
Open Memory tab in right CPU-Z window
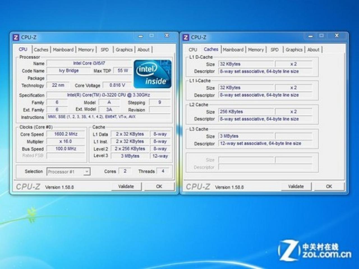click(x=256, y=50)
